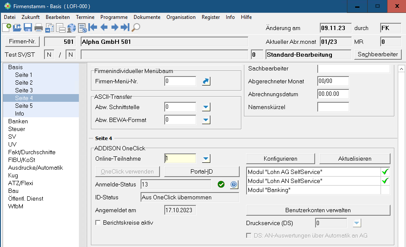Click the magnifier search icon

coord(136,27)
